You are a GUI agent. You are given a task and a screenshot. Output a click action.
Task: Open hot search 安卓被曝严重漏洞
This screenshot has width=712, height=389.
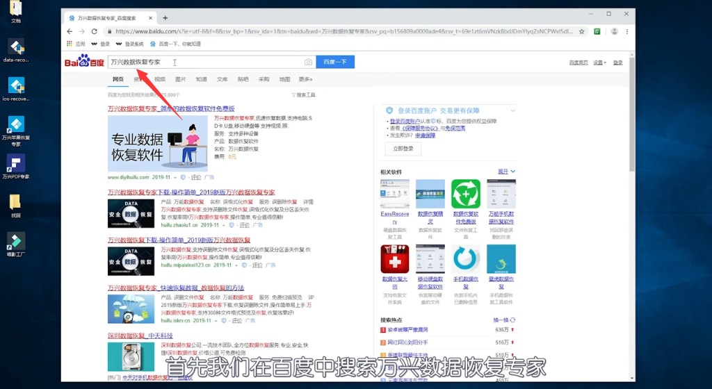(x=407, y=330)
